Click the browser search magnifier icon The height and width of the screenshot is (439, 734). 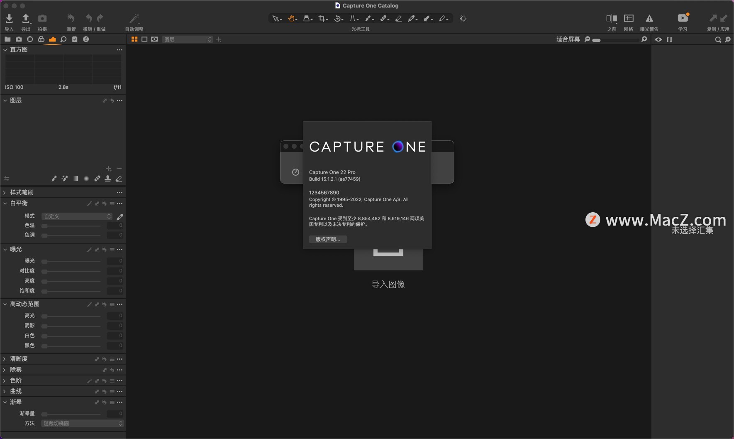718,39
